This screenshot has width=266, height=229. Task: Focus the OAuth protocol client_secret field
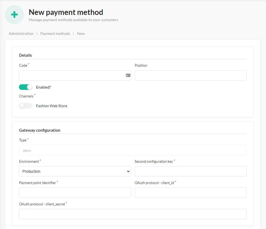click(x=133, y=214)
